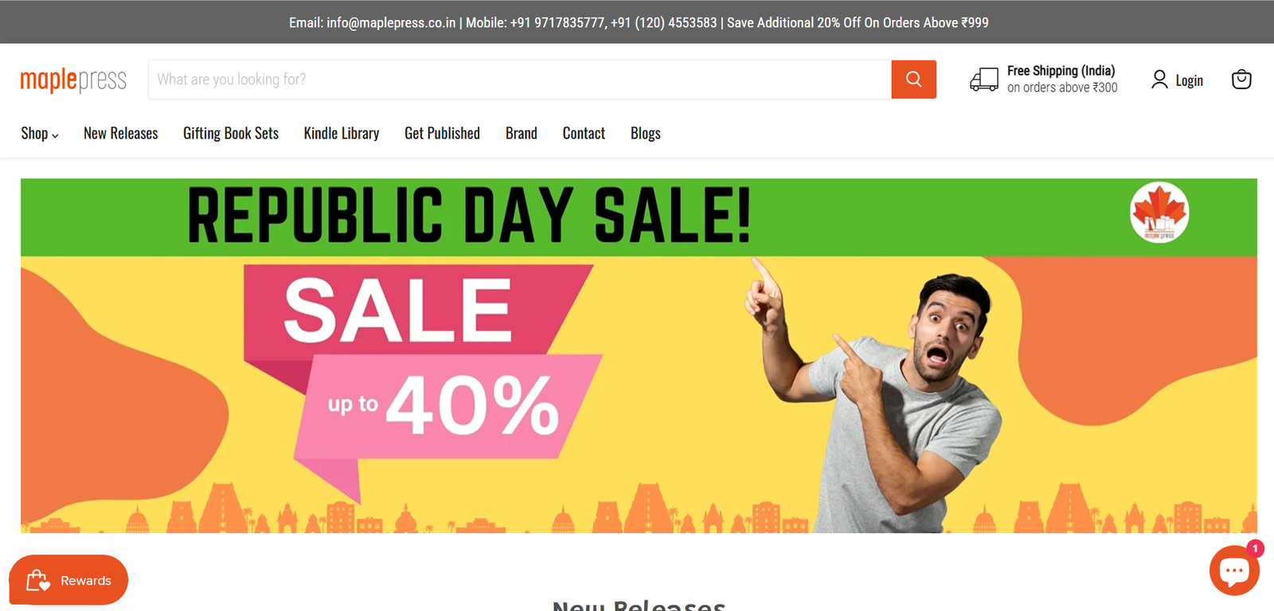The width and height of the screenshot is (1274, 611).
Task: Focus the 'What are you looking for?' search field
Action: (520, 80)
